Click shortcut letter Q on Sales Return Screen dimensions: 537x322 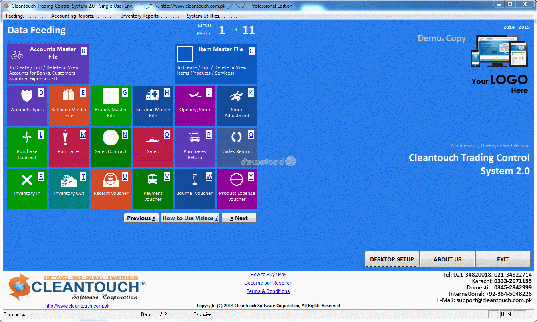[251, 135]
